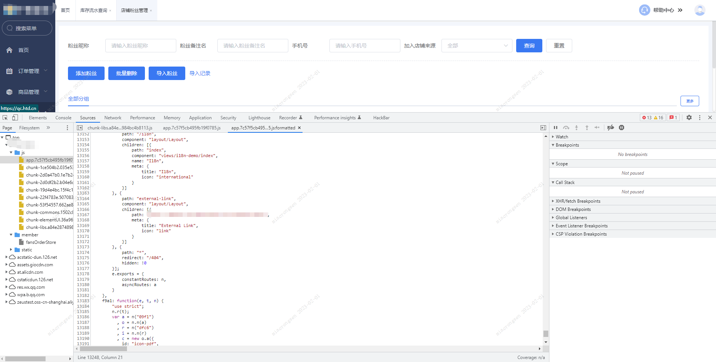Screen dimensions: 716x362
Task: Click the 批量删除 button
Action: pyautogui.click(x=127, y=73)
